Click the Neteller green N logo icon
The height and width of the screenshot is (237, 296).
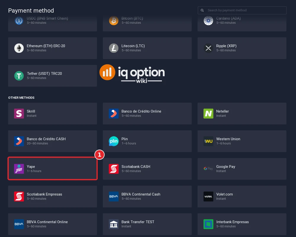[x=208, y=113]
